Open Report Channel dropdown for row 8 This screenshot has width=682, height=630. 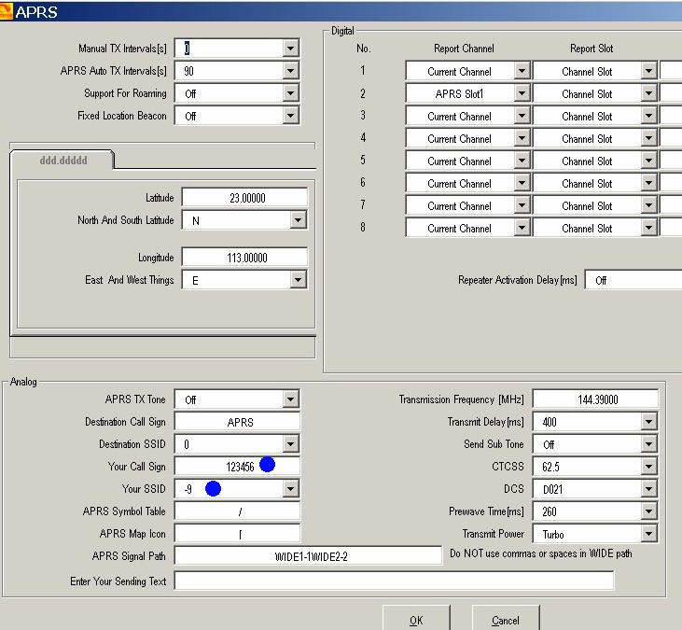point(522,228)
